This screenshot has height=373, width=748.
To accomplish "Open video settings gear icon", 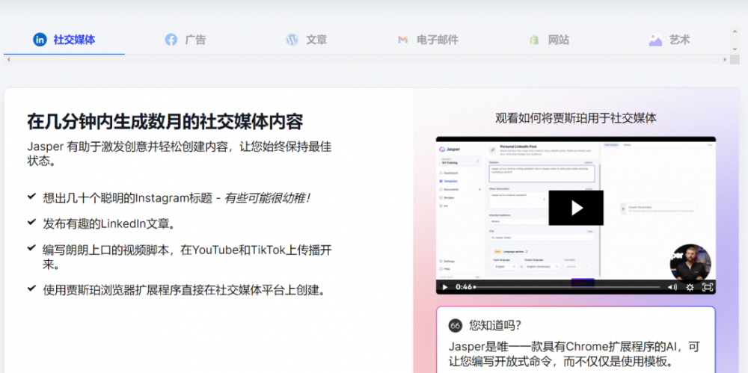I will click(690, 287).
